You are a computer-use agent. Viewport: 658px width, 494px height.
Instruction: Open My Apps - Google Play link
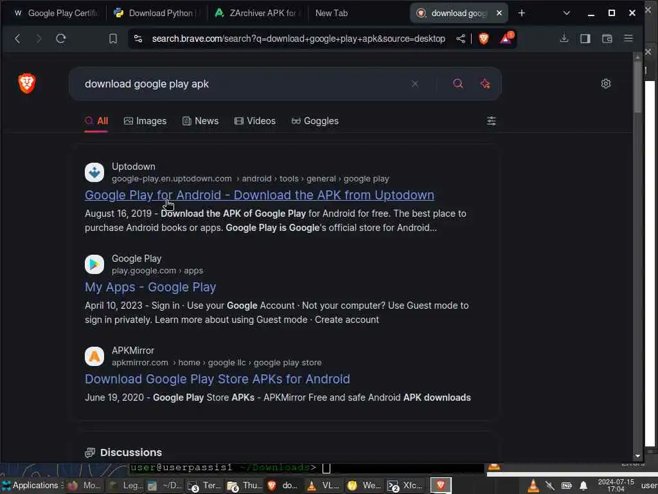[150, 287]
